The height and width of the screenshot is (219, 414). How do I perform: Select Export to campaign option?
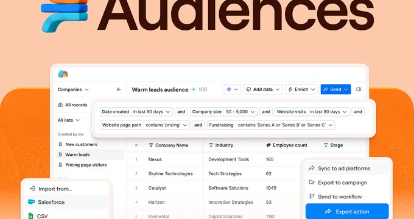347,182
